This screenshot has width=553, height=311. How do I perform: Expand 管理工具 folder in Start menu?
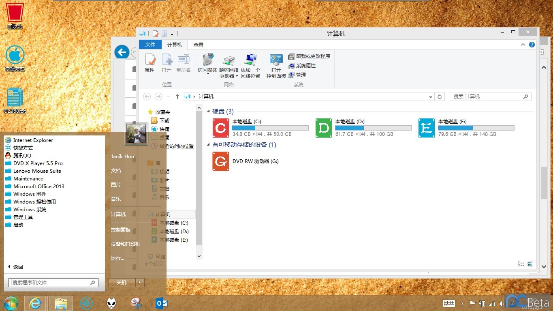point(19,217)
